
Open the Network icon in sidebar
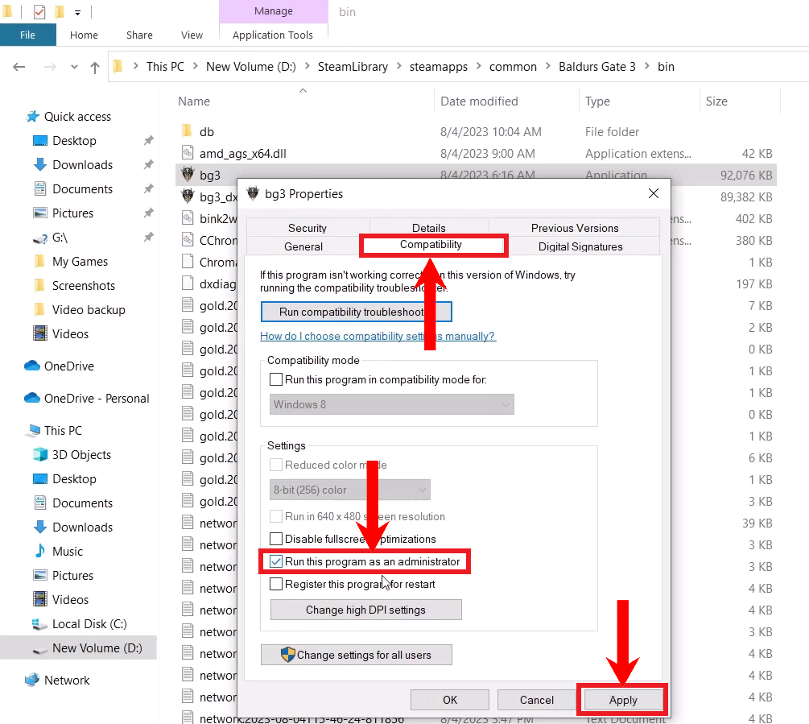[x=32, y=681]
